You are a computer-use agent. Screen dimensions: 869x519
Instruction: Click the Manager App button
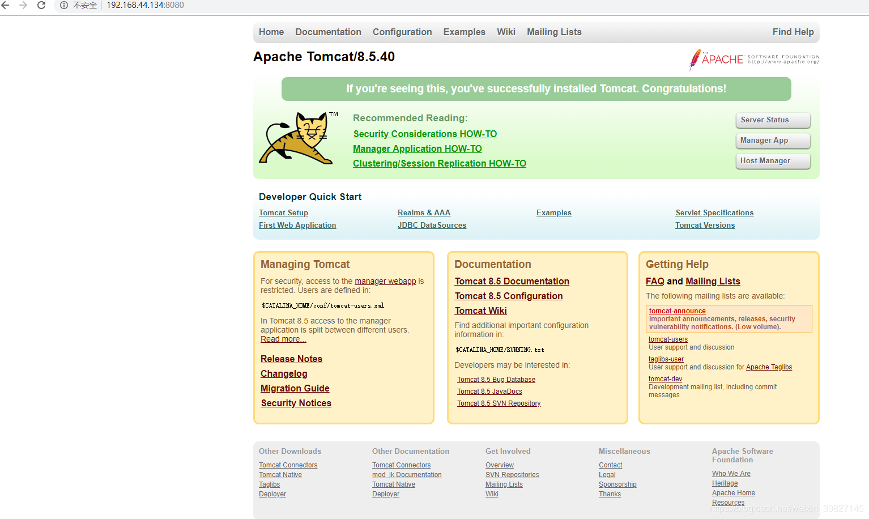click(773, 141)
